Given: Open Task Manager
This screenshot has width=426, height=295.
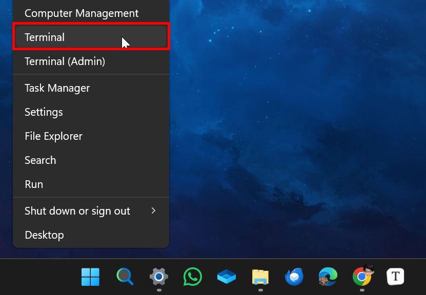Looking at the screenshot, I should (91, 88).
